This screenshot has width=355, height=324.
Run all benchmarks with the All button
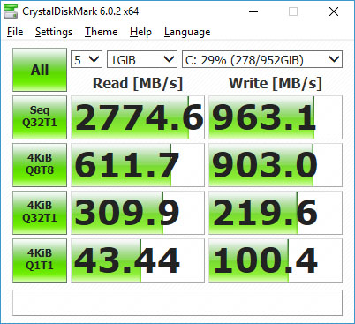coord(40,70)
